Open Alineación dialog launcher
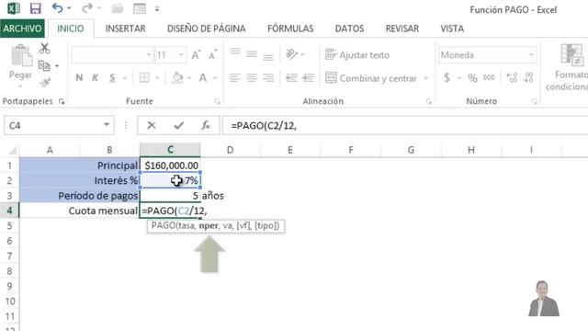The image size is (588, 331). 429,101
